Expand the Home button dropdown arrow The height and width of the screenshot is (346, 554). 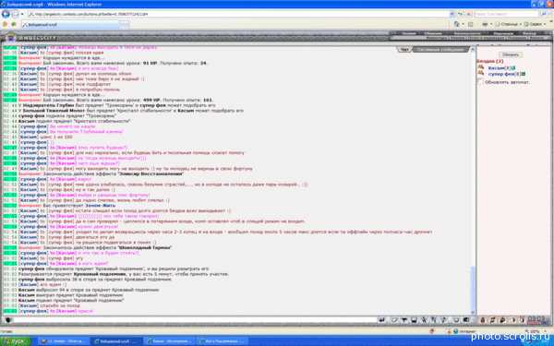[463, 24]
